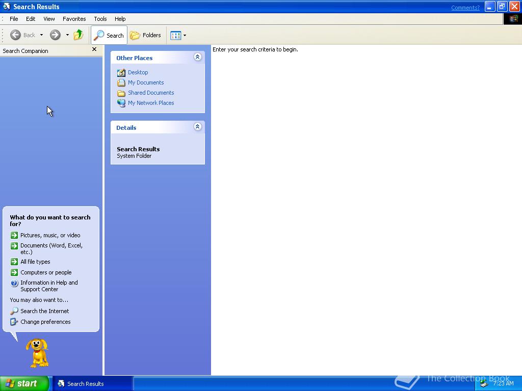
Task: Click the green arrow beside Pictures, music, or video
Action: click(14, 235)
